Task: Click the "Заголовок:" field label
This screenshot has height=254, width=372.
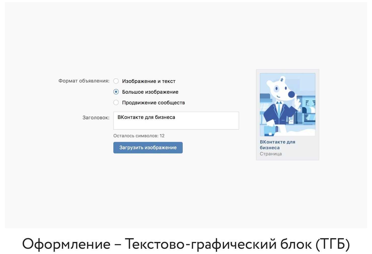Action: (96, 118)
